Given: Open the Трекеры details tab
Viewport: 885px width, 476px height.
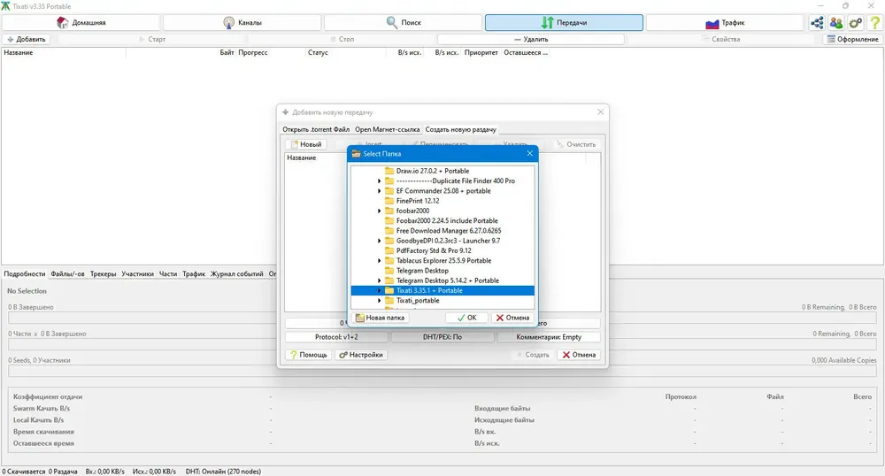Looking at the screenshot, I should (x=103, y=274).
